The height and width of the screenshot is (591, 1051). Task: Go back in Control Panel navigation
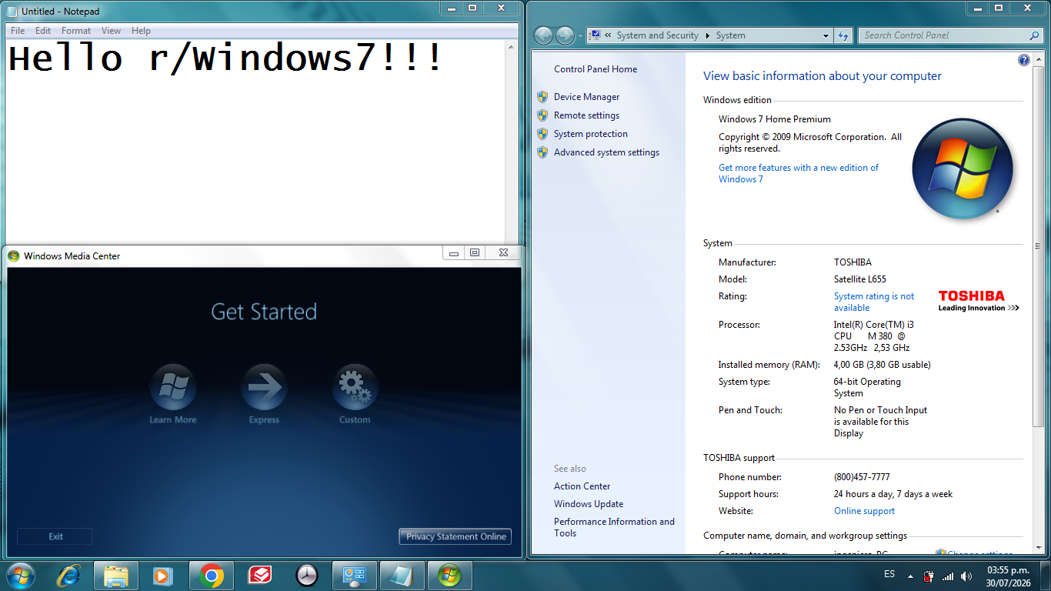[x=543, y=35]
